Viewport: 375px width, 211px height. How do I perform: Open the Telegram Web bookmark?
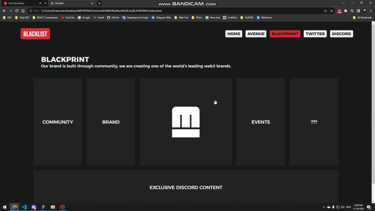click(161, 18)
